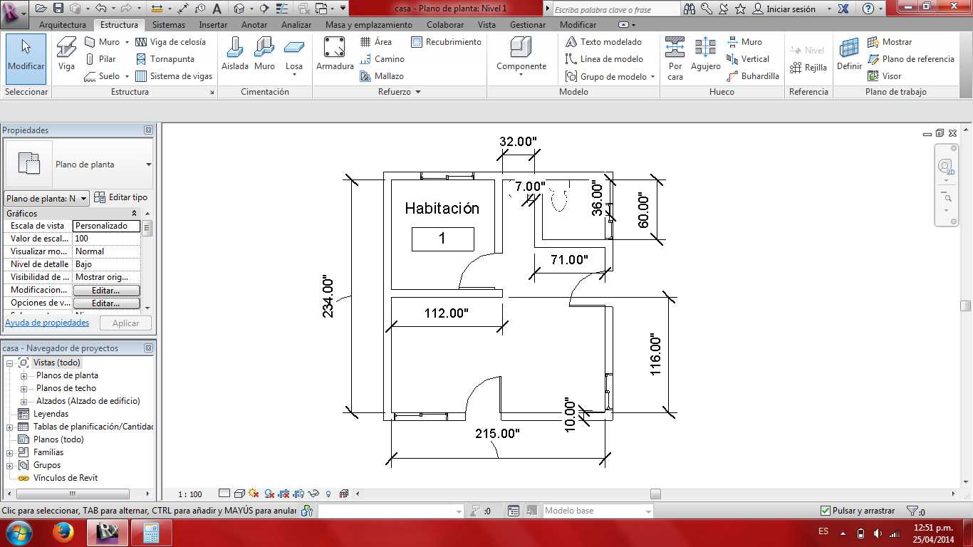Select the Sistema de vigas tool
The height and width of the screenshot is (547, 973).
pyautogui.click(x=174, y=76)
